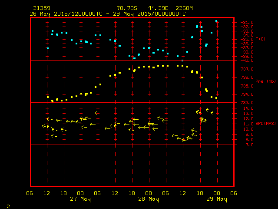Viewport: 278px width, 209px height.
Task: Select the -36.0 temperature tick label
Action: (247, 44)
